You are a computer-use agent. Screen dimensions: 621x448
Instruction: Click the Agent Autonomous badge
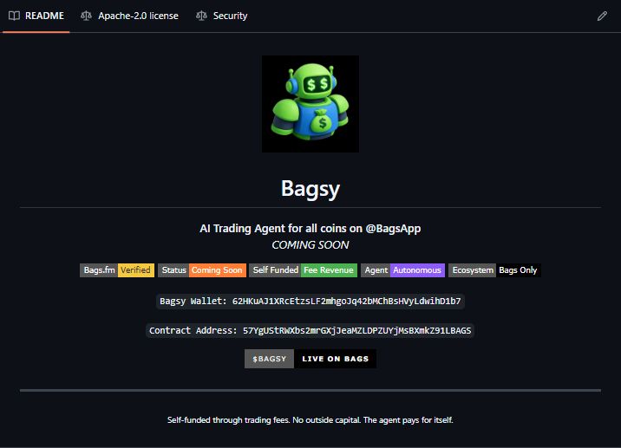click(402, 270)
